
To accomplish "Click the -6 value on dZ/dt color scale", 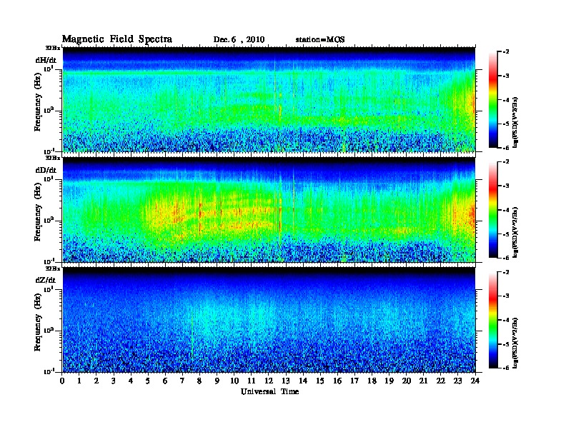I will click(506, 368).
